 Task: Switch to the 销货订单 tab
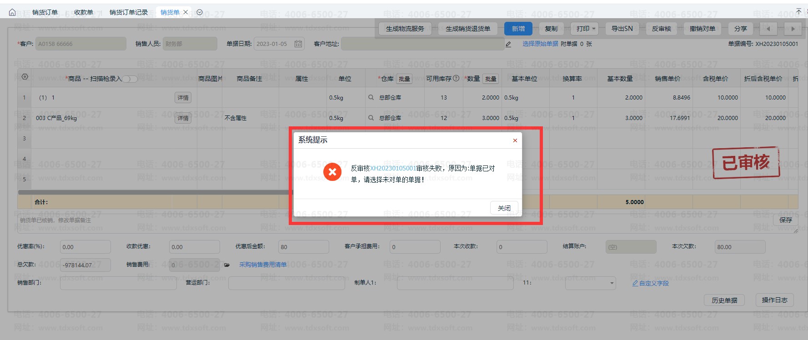pos(45,12)
